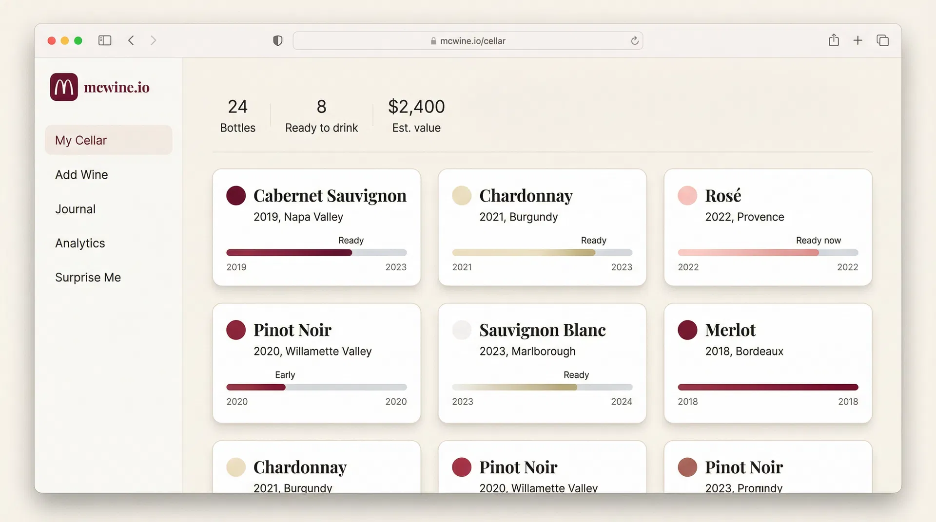Click the Pinot Noir Early readiness bar
The image size is (936, 522).
316,387
